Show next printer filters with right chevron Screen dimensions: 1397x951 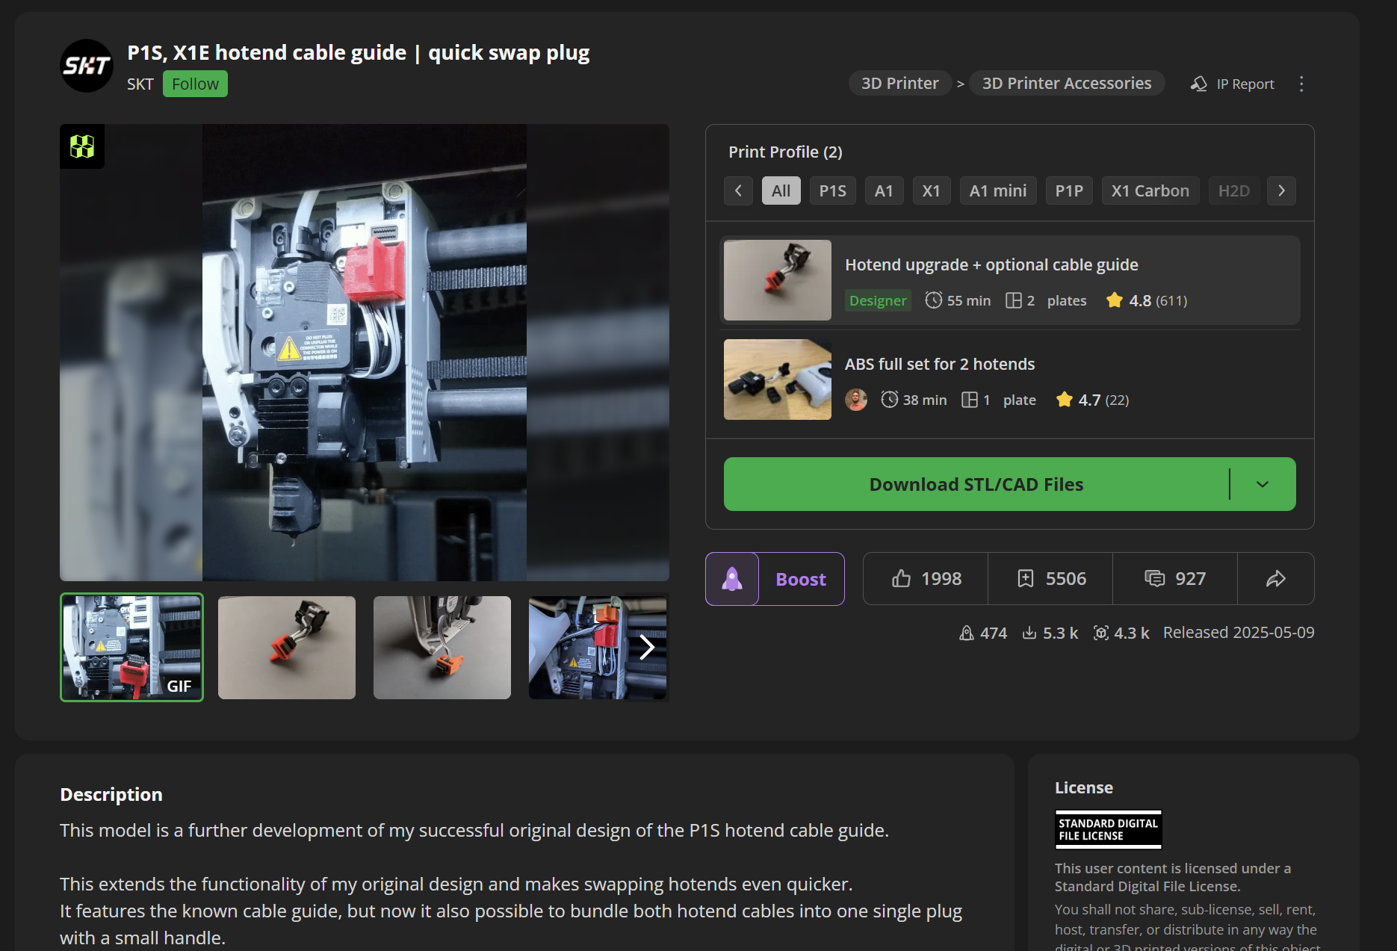(x=1281, y=190)
